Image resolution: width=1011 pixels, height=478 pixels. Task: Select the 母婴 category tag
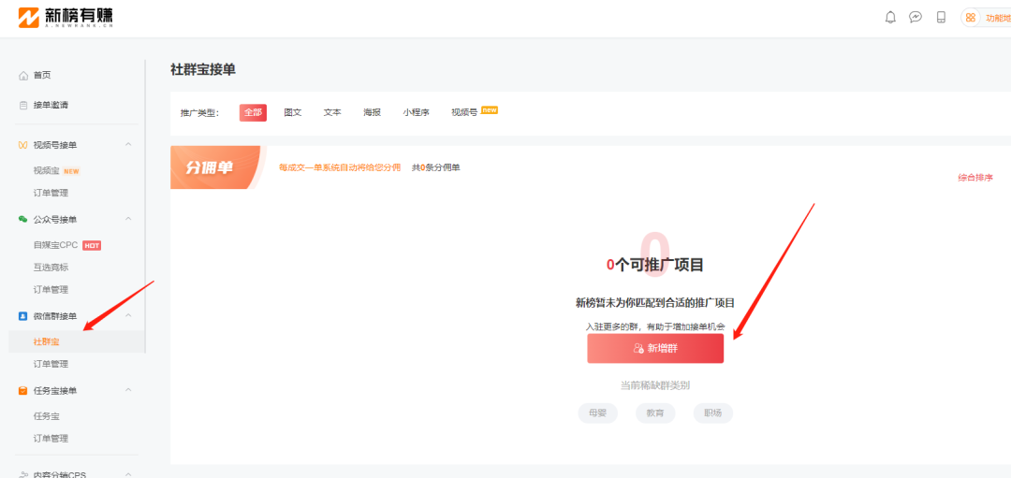(x=597, y=413)
